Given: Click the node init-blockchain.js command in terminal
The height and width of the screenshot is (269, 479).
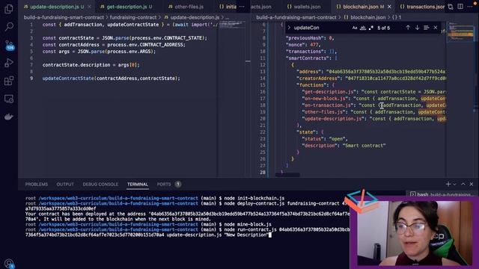Looking at the screenshot, I should coord(254,198).
